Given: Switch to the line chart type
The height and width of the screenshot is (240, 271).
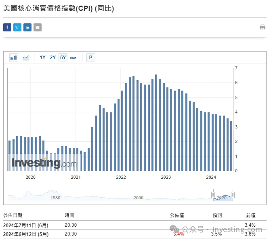Looking at the screenshot, I should coord(25,58).
